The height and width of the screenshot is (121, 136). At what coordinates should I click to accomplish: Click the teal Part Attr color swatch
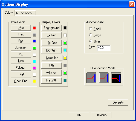pos(65,80)
